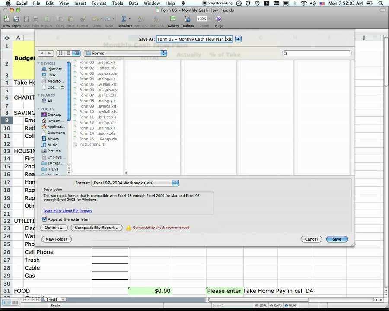
Task: Click the Save button
Action: point(337,239)
